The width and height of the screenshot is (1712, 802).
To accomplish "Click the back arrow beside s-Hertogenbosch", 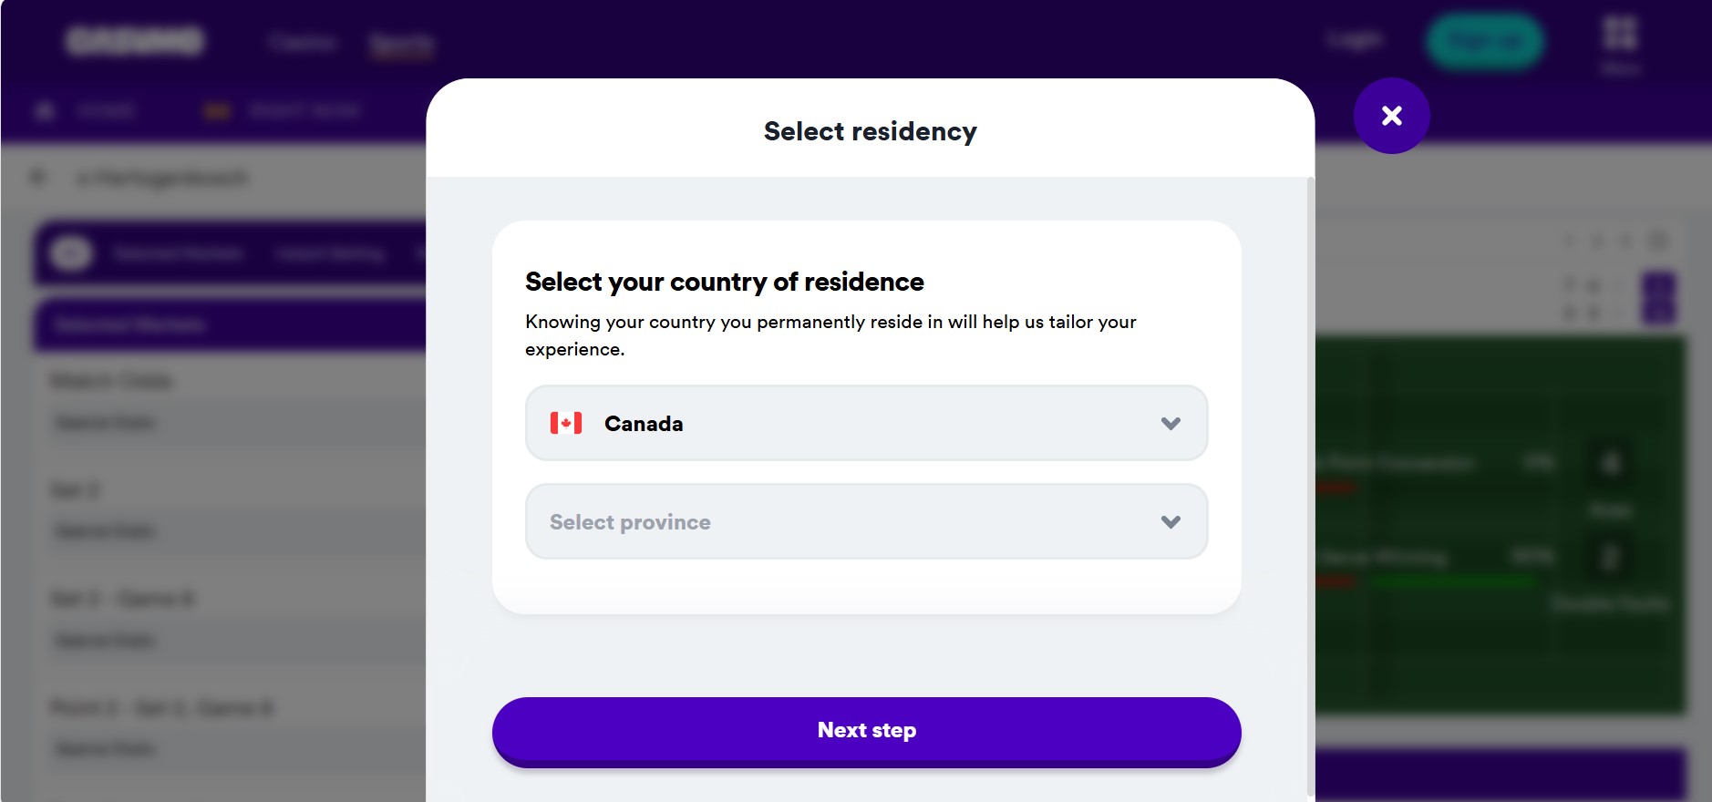I will (x=38, y=178).
